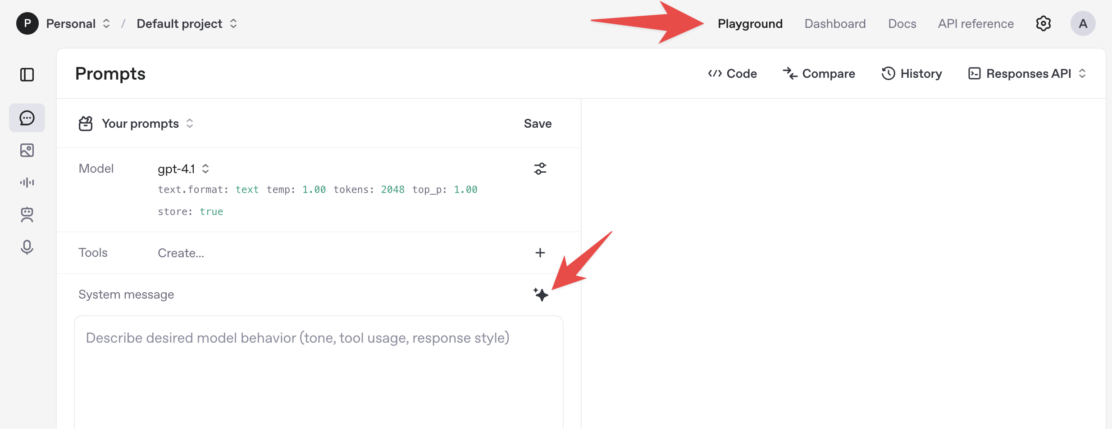Image resolution: width=1112 pixels, height=429 pixels.
Task: Click the store: true parameter
Action: point(191,211)
